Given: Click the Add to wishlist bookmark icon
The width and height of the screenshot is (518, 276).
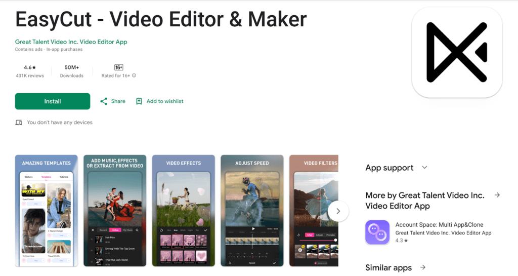Looking at the screenshot, I should click(139, 101).
